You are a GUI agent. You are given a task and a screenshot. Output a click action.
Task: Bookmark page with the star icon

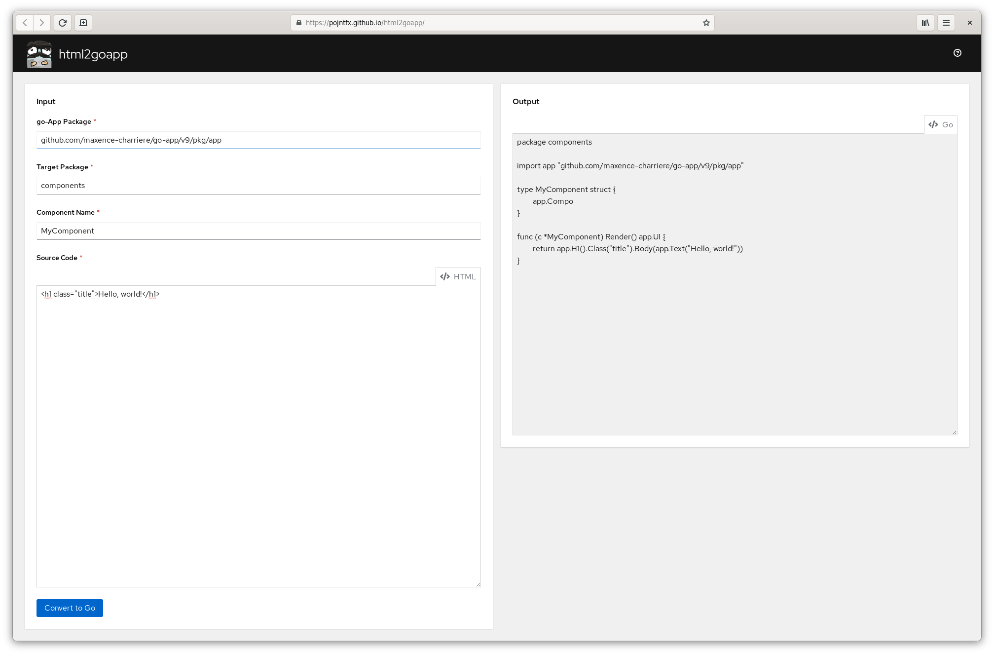706,23
